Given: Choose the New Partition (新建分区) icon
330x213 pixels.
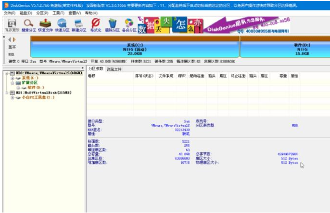Looking at the screenshot, I should point(79,26).
